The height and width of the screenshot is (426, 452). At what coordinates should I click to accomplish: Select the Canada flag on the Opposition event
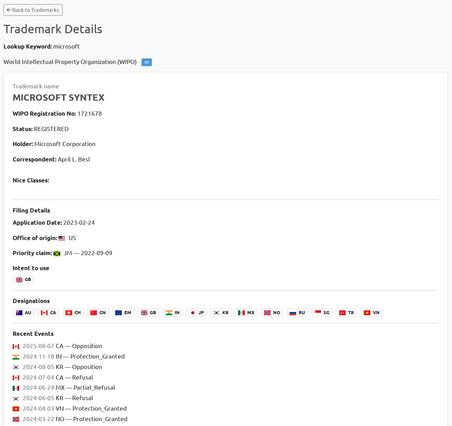(x=16, y=346)
